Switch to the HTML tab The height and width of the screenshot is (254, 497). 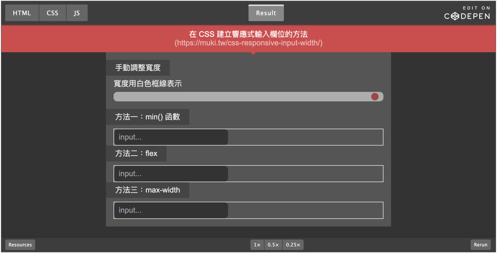point(22,13)
